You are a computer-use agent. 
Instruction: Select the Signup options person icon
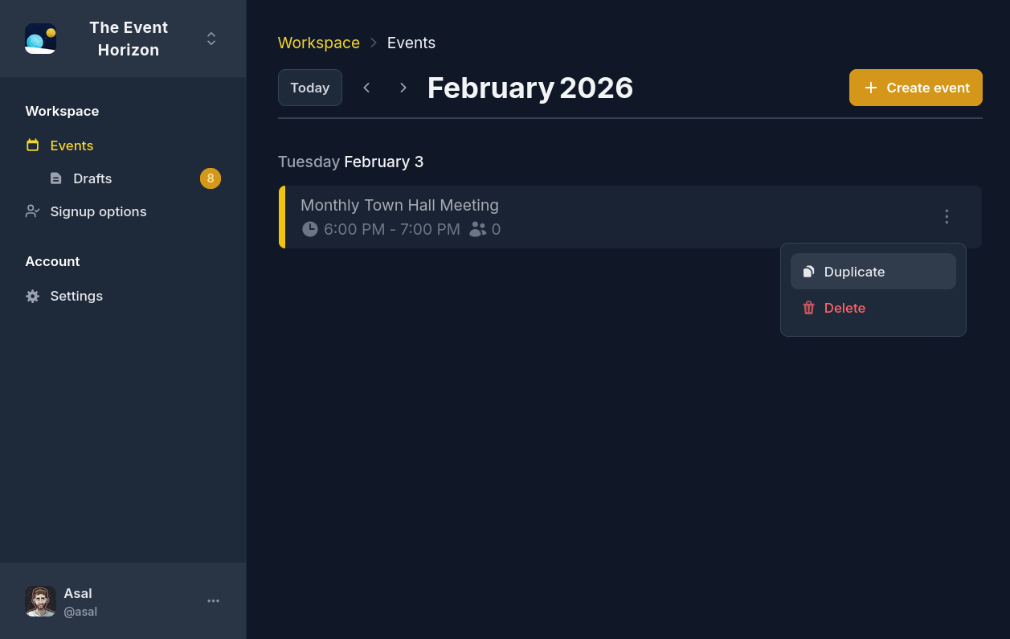pos(32,211)
